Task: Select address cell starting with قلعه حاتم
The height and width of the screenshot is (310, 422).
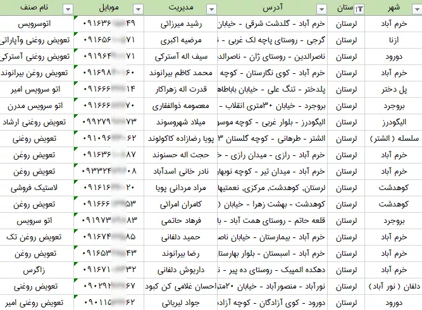Action: [x=272, y=220]
